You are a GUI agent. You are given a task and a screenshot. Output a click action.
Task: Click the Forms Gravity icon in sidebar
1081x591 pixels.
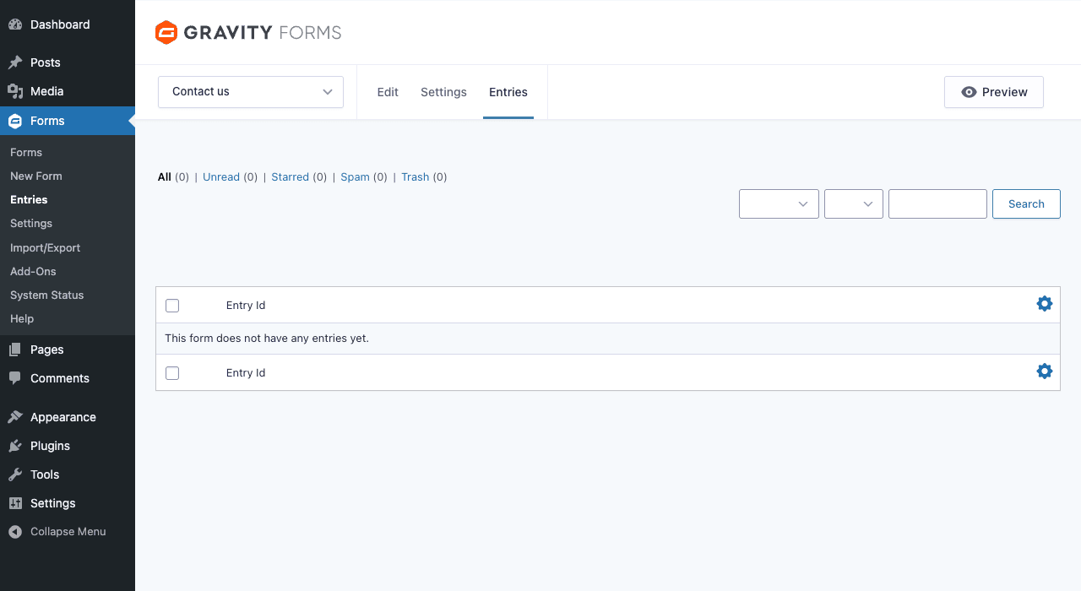click(x=15, y=121)
